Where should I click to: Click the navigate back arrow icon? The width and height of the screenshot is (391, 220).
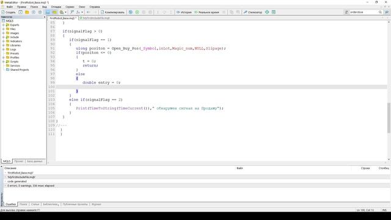click(x=89, y=12)
